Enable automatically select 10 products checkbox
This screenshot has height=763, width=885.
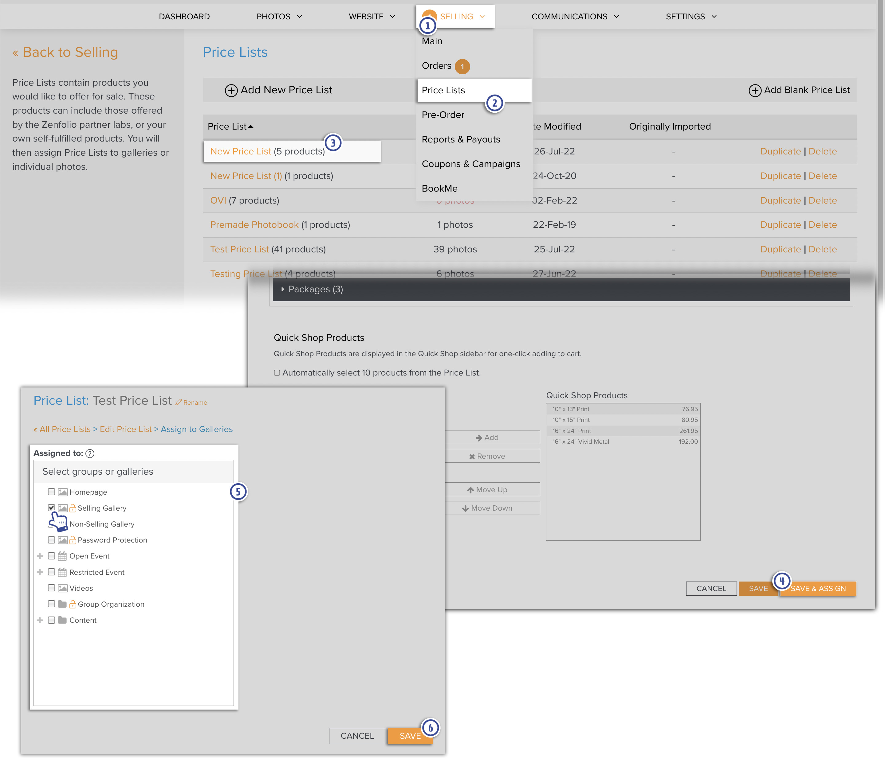277,372
